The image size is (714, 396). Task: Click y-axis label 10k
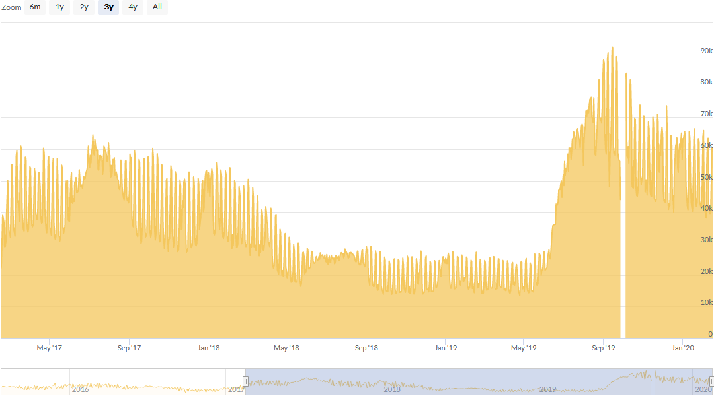pyautogui.click(x=706, y=302)
